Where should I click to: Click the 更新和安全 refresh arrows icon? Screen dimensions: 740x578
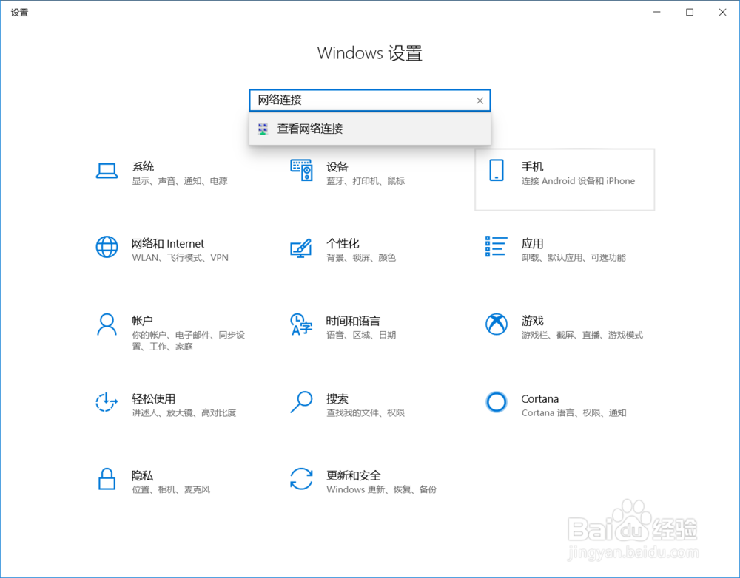[x=301, y=479]
